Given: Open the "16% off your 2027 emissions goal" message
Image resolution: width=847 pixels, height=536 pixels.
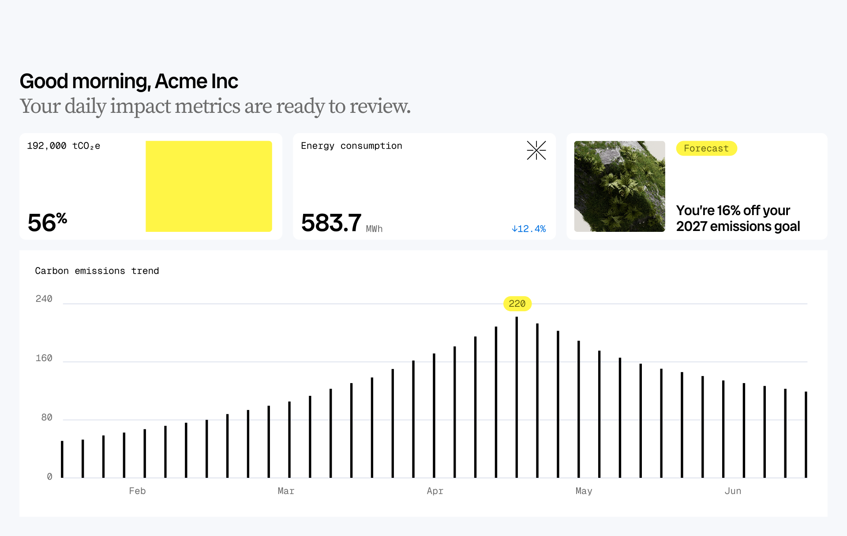Looking at the screenshot, I should pos(738,218).
